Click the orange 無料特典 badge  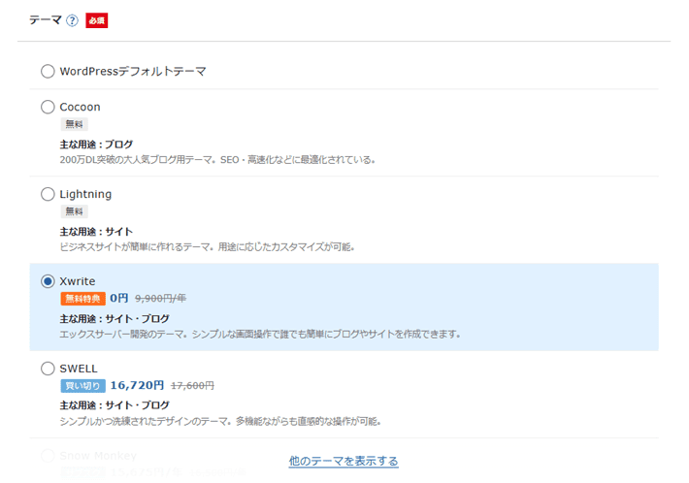point(82,299)
